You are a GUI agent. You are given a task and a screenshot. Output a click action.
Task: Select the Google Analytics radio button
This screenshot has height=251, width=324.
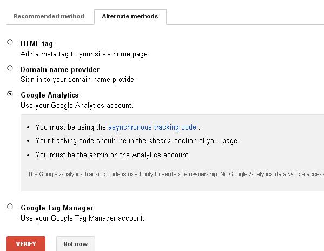pyautogui.click(x=10, y=94)
